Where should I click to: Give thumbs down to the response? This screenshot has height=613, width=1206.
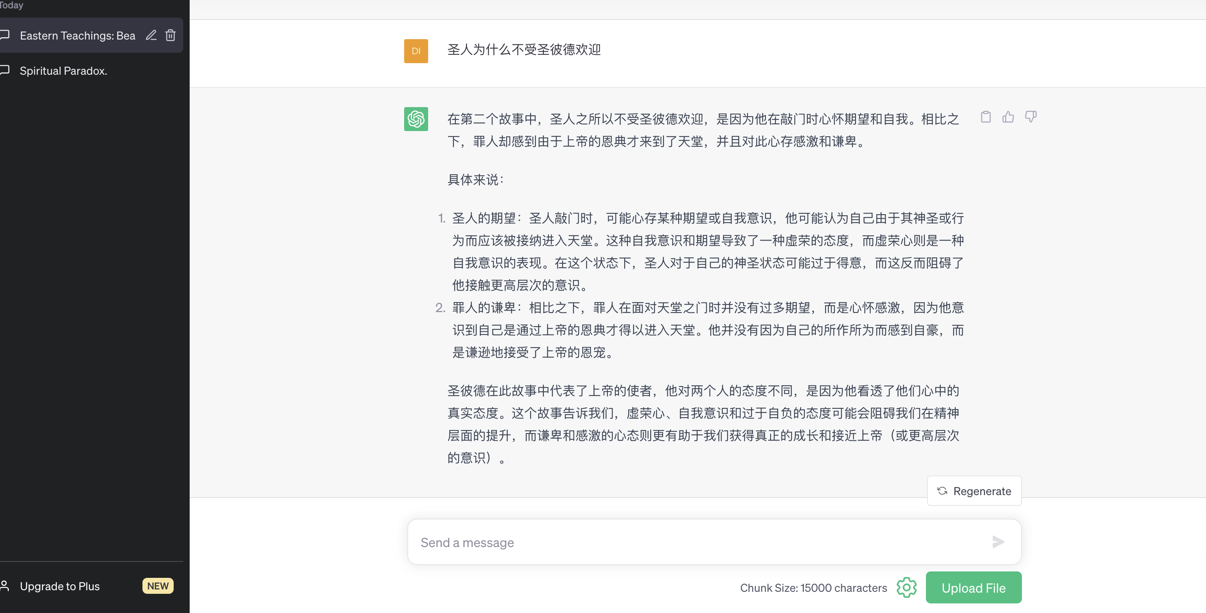(1030, 117)
